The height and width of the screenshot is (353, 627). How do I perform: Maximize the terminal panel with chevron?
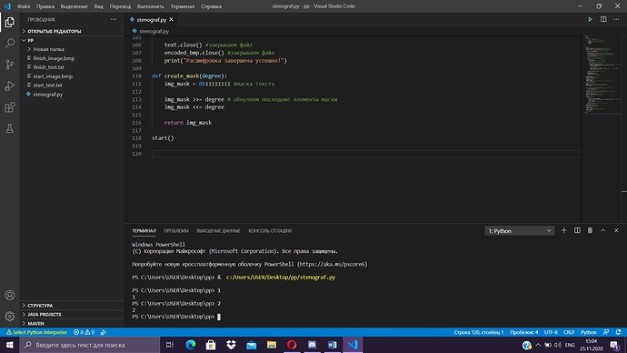tap(603, 230)
